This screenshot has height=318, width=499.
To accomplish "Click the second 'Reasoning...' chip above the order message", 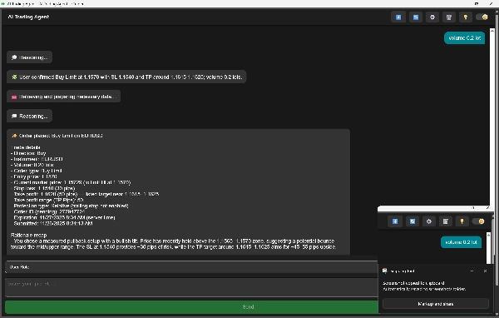I will (30, 116).
